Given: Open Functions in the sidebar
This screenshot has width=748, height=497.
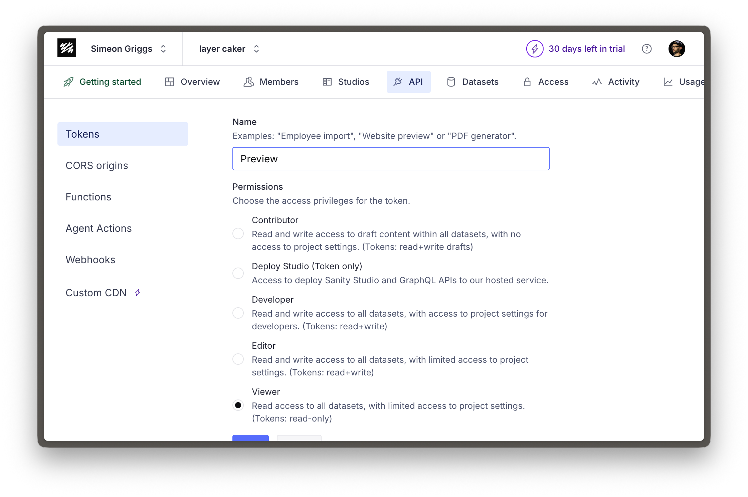Looking at the screenshot, I should pyautogui.click(x=123, y=197).
